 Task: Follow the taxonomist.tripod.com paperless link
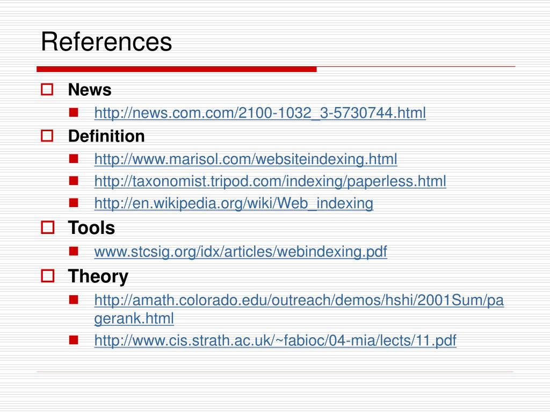coord(270,182)
